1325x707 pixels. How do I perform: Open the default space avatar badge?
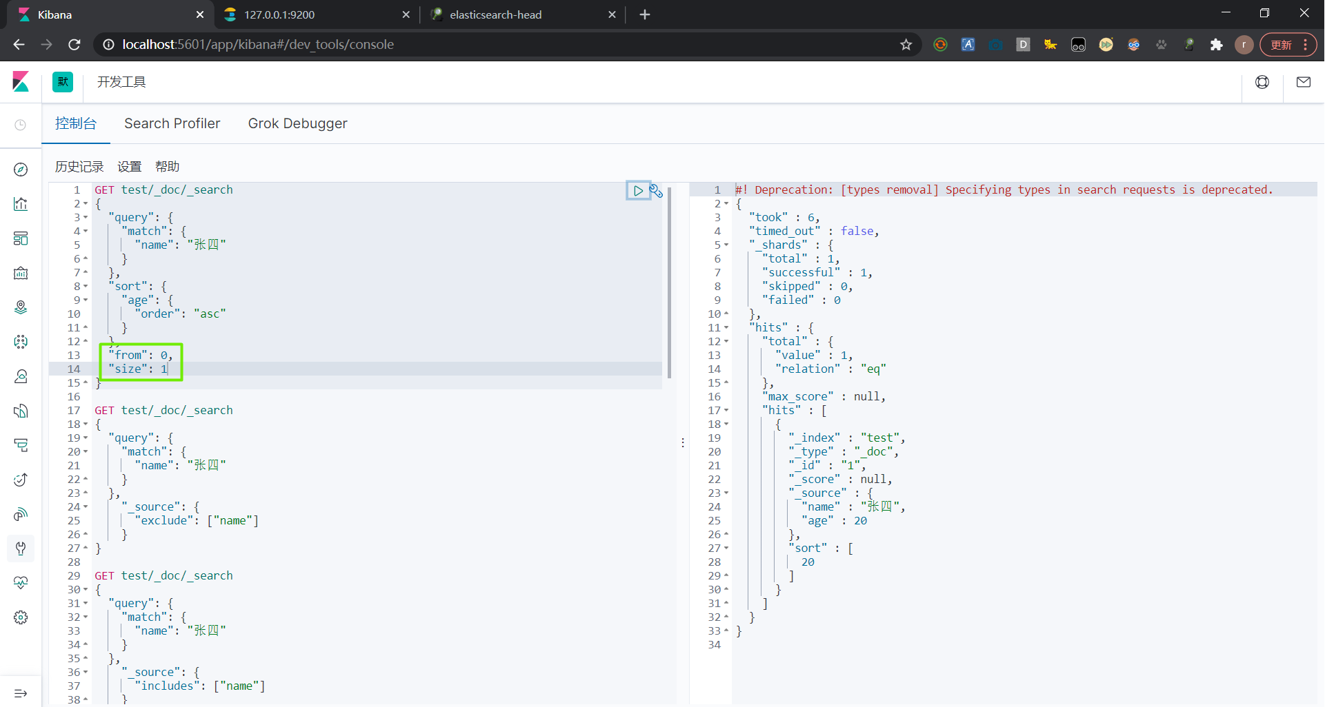(63, 82)
